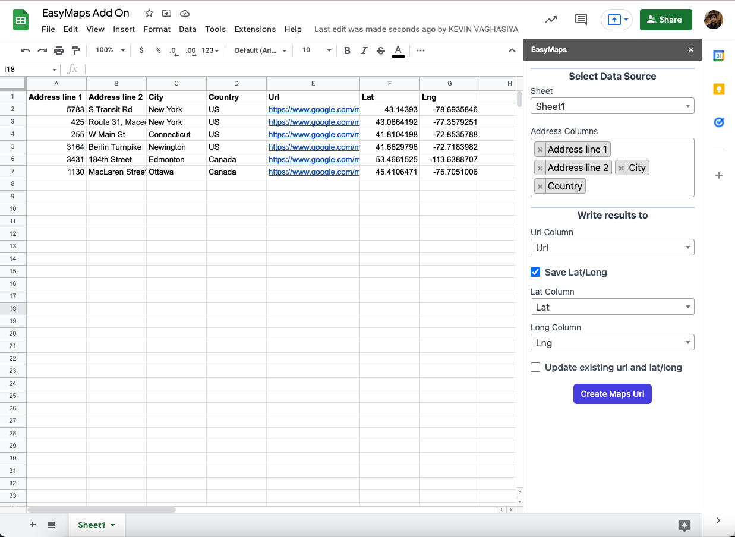Open Google Calendar side panel icon
The image size is (735, 537).
pos(718,55)
